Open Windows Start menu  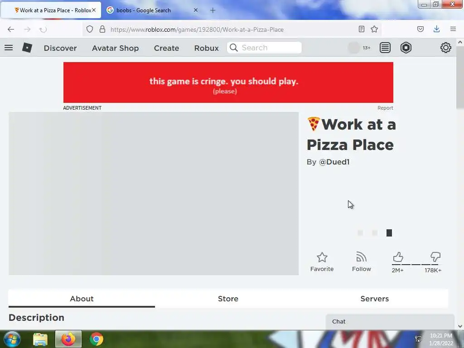12,339
